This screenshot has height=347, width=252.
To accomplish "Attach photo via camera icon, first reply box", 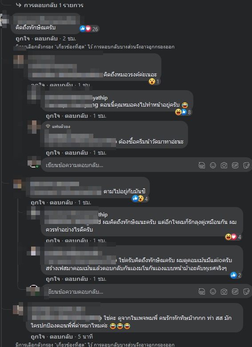I will pyautogui.click(x=224, y=165).
